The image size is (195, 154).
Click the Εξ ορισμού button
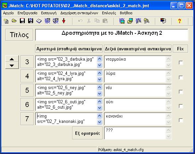click(x=87, y=133)
